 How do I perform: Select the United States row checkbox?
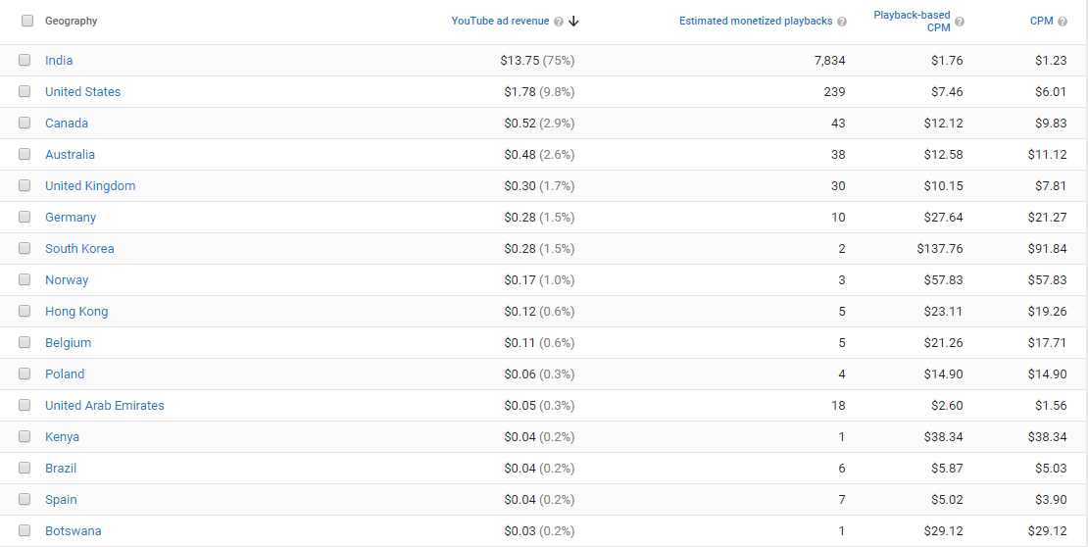click(x=25, y=91)
